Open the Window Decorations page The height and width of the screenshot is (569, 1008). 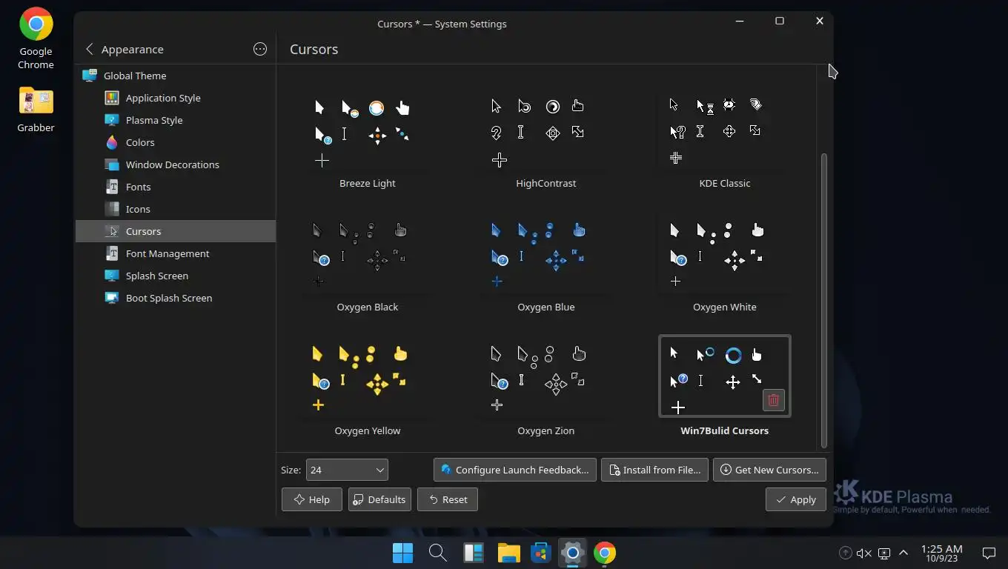176,164
